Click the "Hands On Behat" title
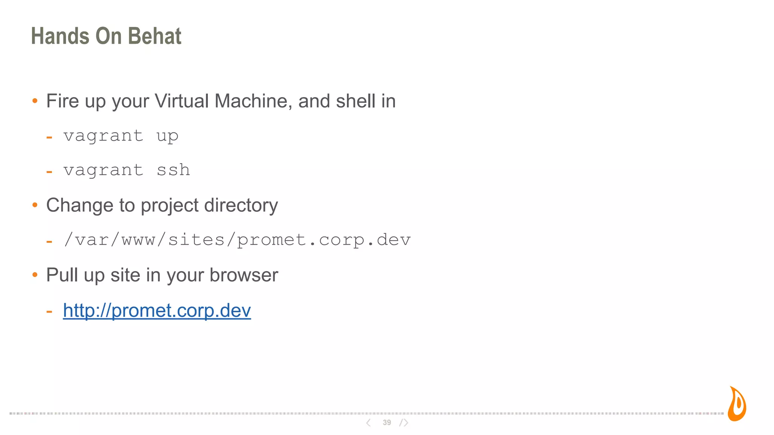The height and width of the screenshot is (435, 774). click(106, 36)
